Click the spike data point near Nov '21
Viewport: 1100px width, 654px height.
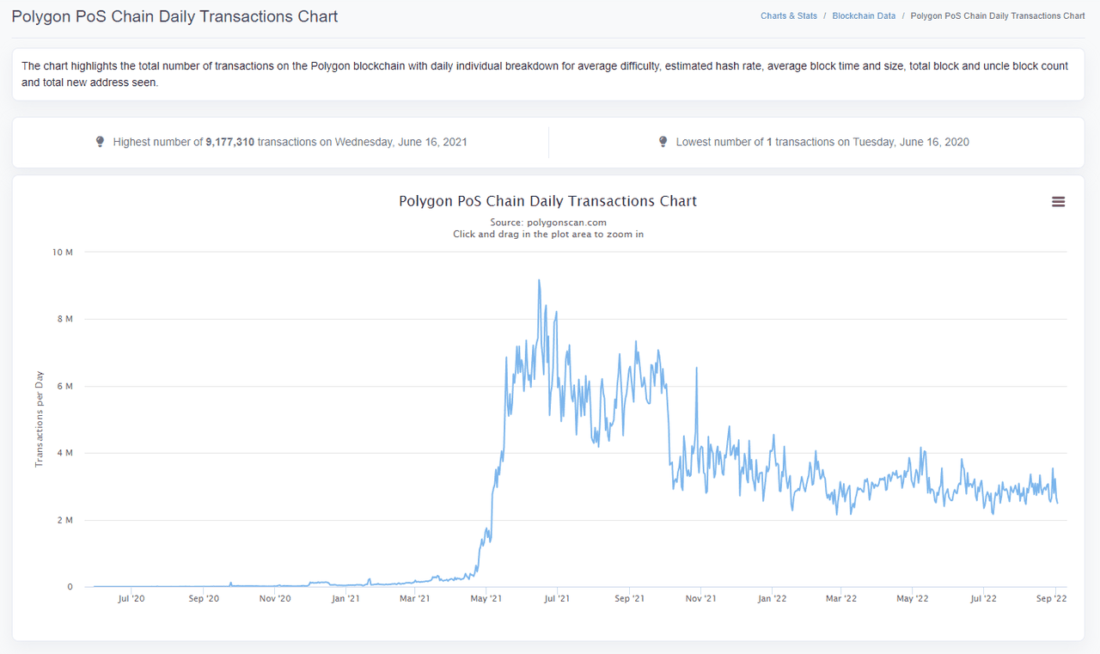[x=696, y=368]
